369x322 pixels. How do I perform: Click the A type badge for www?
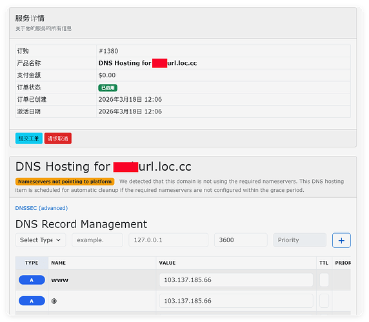32,280
